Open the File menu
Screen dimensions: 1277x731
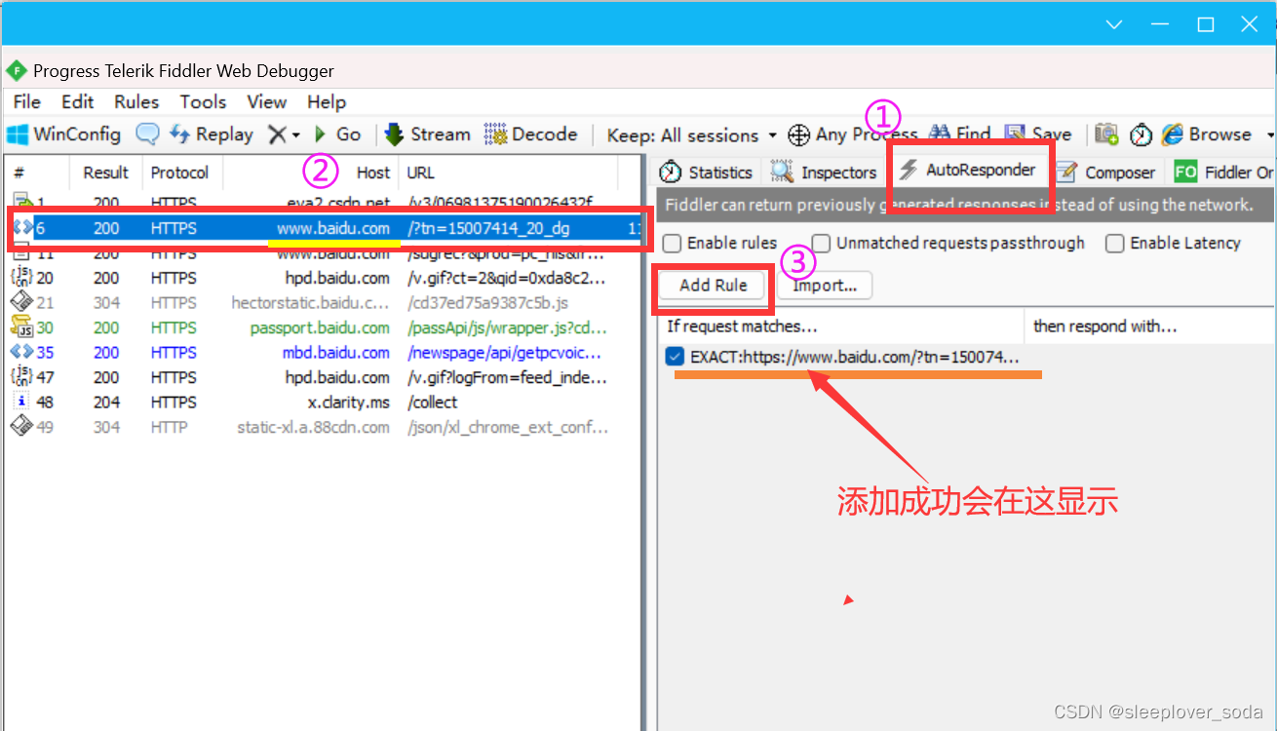26,101
